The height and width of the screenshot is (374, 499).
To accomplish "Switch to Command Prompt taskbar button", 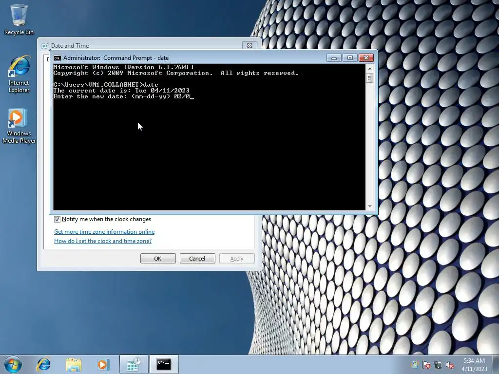I will 164,364.
